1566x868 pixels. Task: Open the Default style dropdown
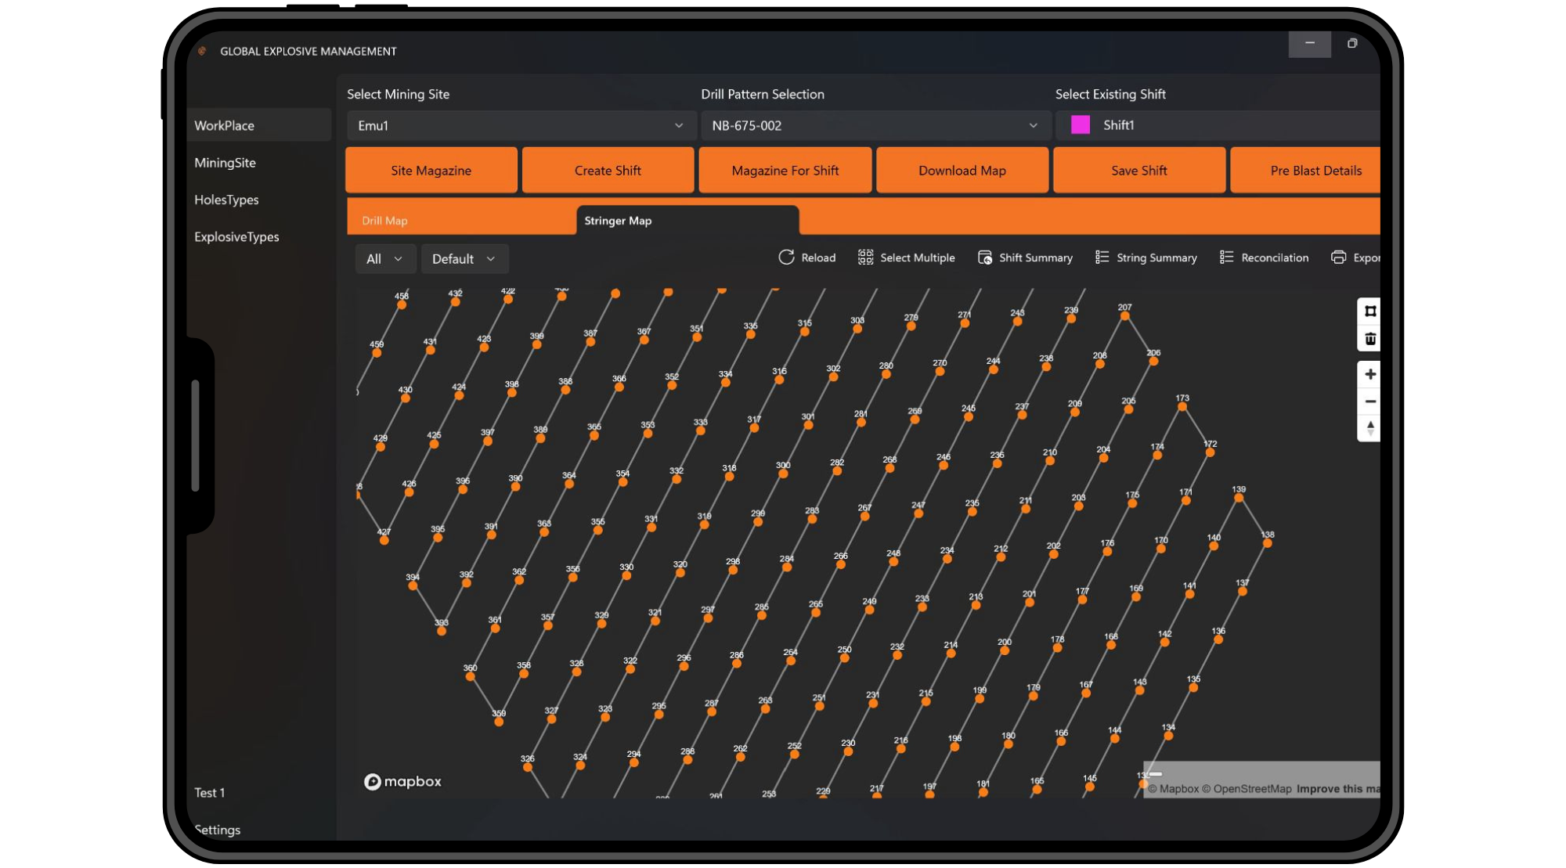click(x=464, y=258)
